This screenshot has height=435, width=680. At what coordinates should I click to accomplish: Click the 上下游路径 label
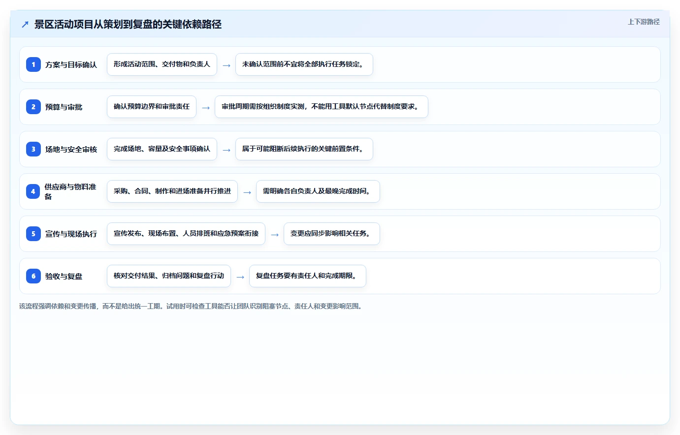click(x=644, y=22)
